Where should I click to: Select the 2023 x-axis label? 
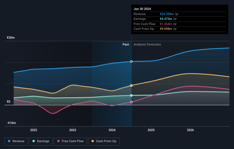tap(73, 130)
